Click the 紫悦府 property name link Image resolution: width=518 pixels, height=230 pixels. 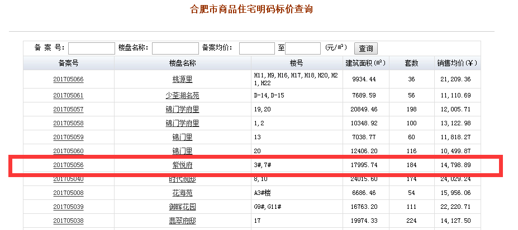coord(182,165)
